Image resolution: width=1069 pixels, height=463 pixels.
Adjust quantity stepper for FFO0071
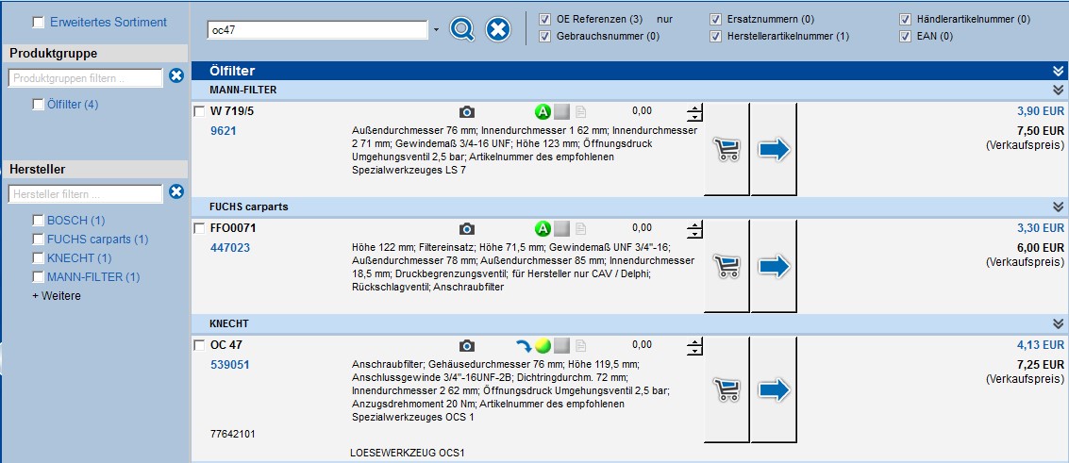click(x=694, y=230)
